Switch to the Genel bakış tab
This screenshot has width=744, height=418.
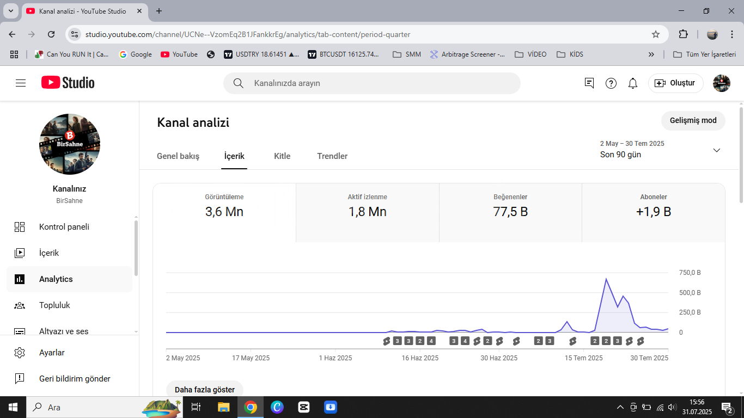[178, 156]
